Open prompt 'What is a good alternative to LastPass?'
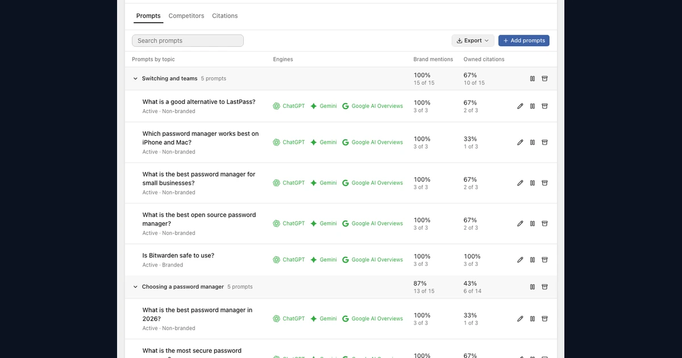Viewport: 682px width, 358px height. pyautogui.click(x=199, y=102)
